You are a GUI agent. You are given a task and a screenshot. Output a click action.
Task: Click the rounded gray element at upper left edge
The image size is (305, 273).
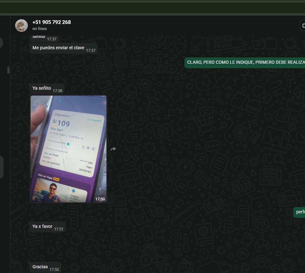1,43
